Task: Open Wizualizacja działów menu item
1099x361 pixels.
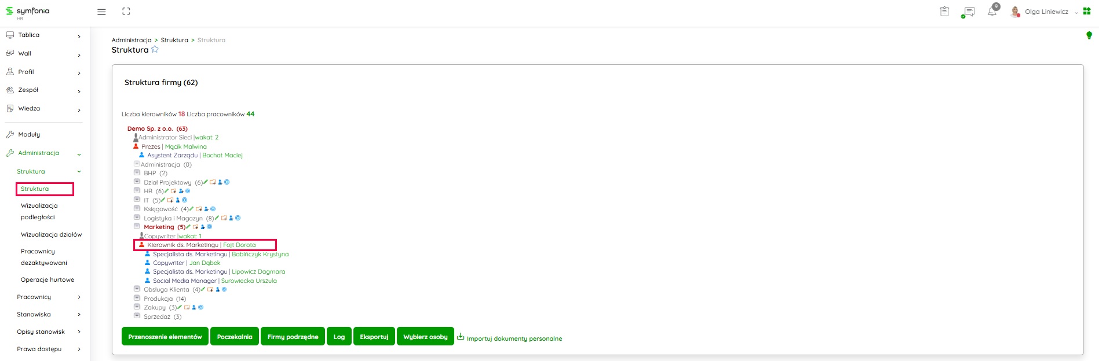Action: (x=51, y=235)
